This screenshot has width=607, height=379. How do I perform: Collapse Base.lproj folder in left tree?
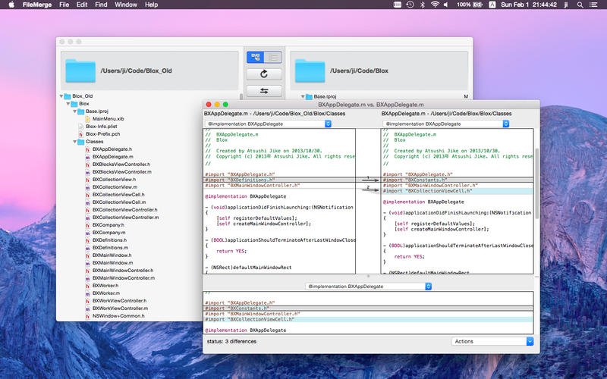coord(75,111)
